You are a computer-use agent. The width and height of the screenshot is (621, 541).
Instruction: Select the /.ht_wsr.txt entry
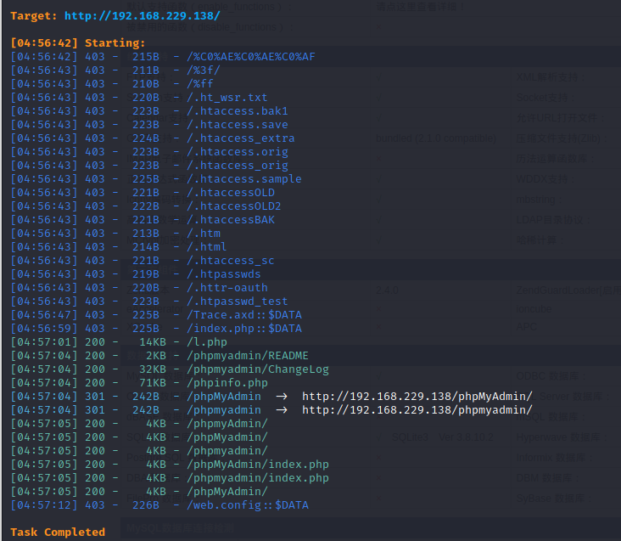227,98
